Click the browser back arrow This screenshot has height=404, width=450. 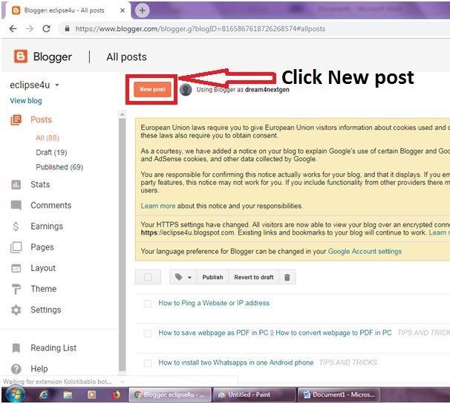point(13,29)
